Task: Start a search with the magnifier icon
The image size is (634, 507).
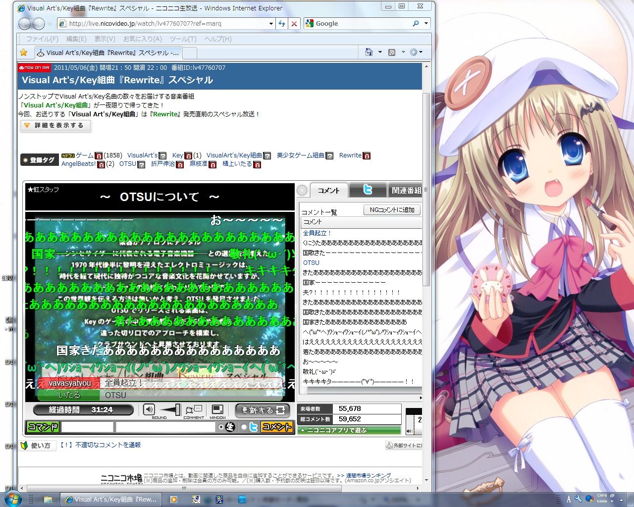Action: 416,23
